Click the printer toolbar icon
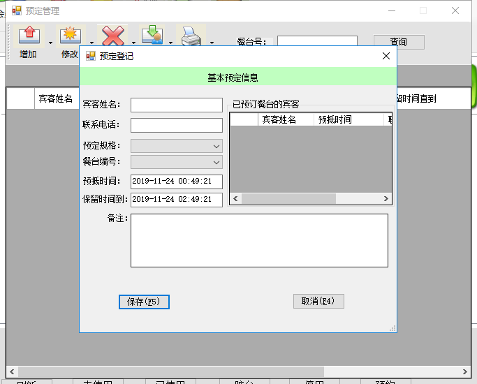 tap(191, 36)
